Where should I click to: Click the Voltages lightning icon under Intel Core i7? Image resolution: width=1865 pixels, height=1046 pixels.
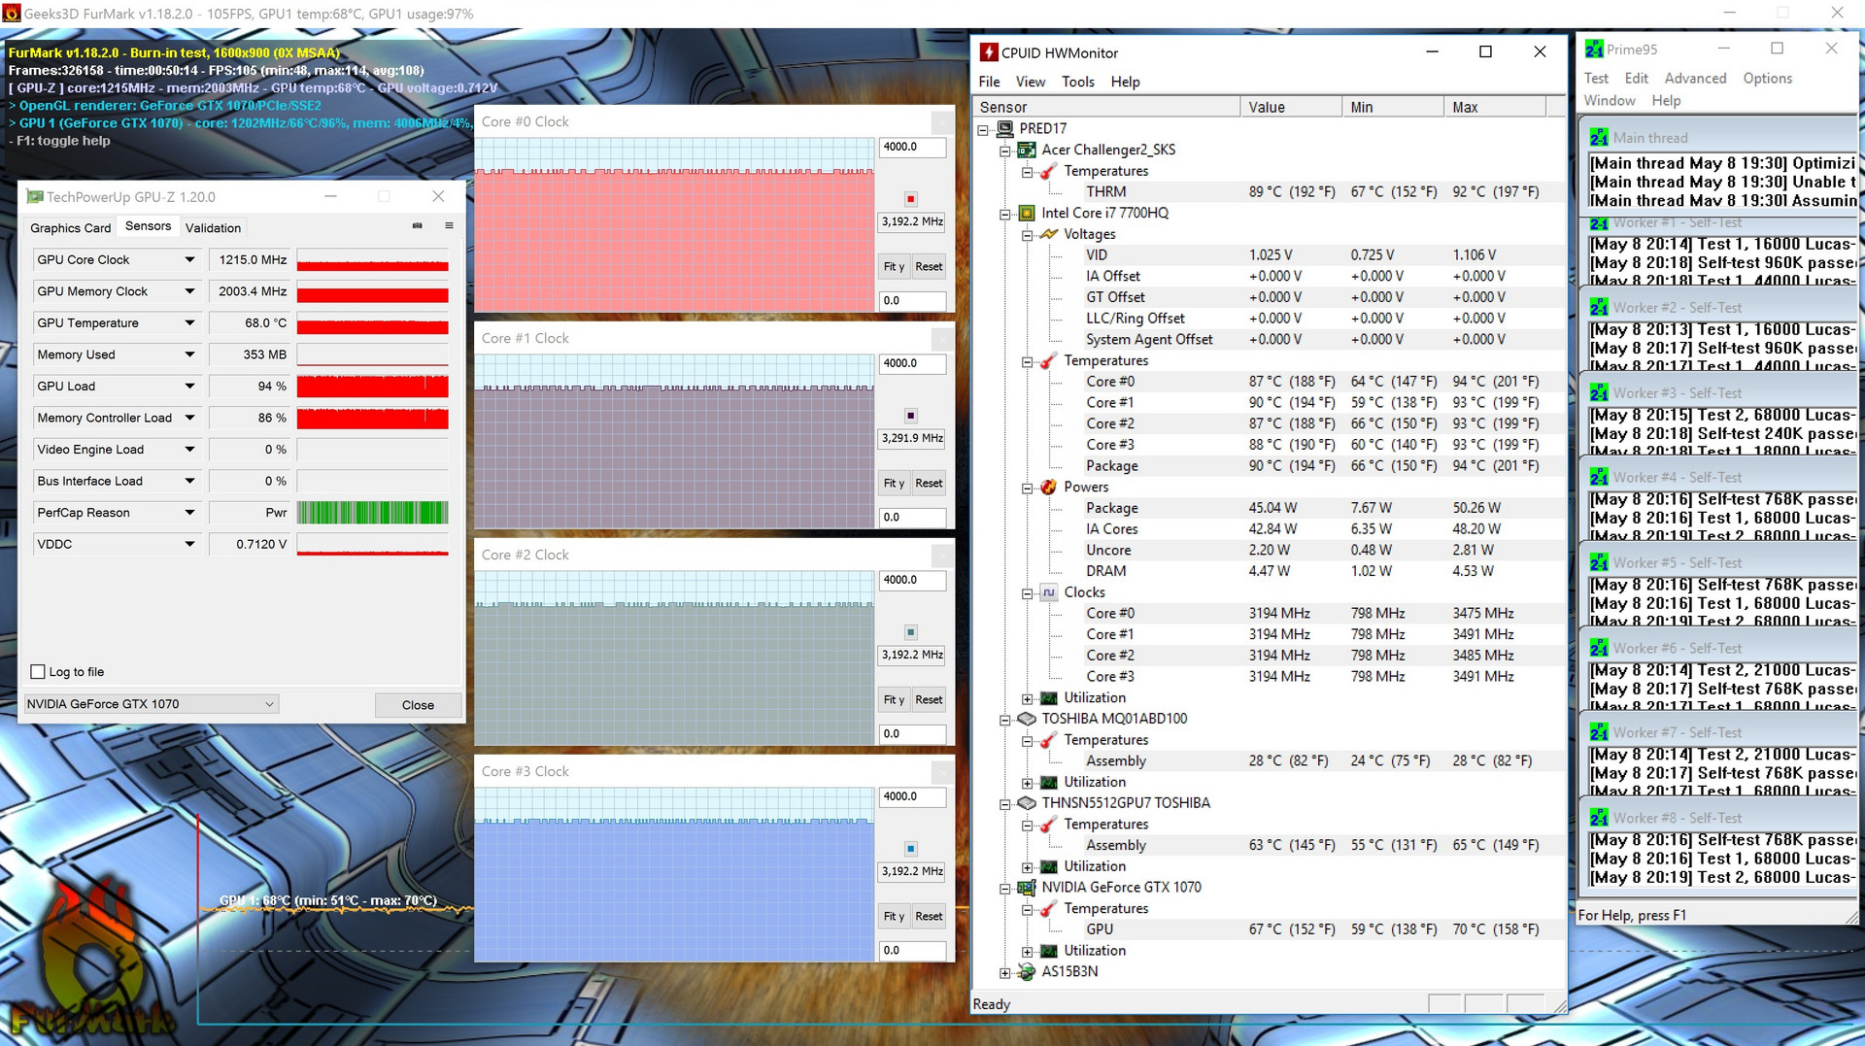point(1049,234)
